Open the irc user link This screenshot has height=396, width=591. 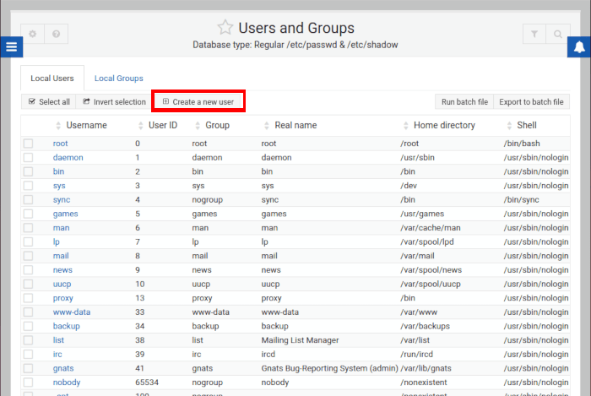pyautogui.click(x=57, y=354)
